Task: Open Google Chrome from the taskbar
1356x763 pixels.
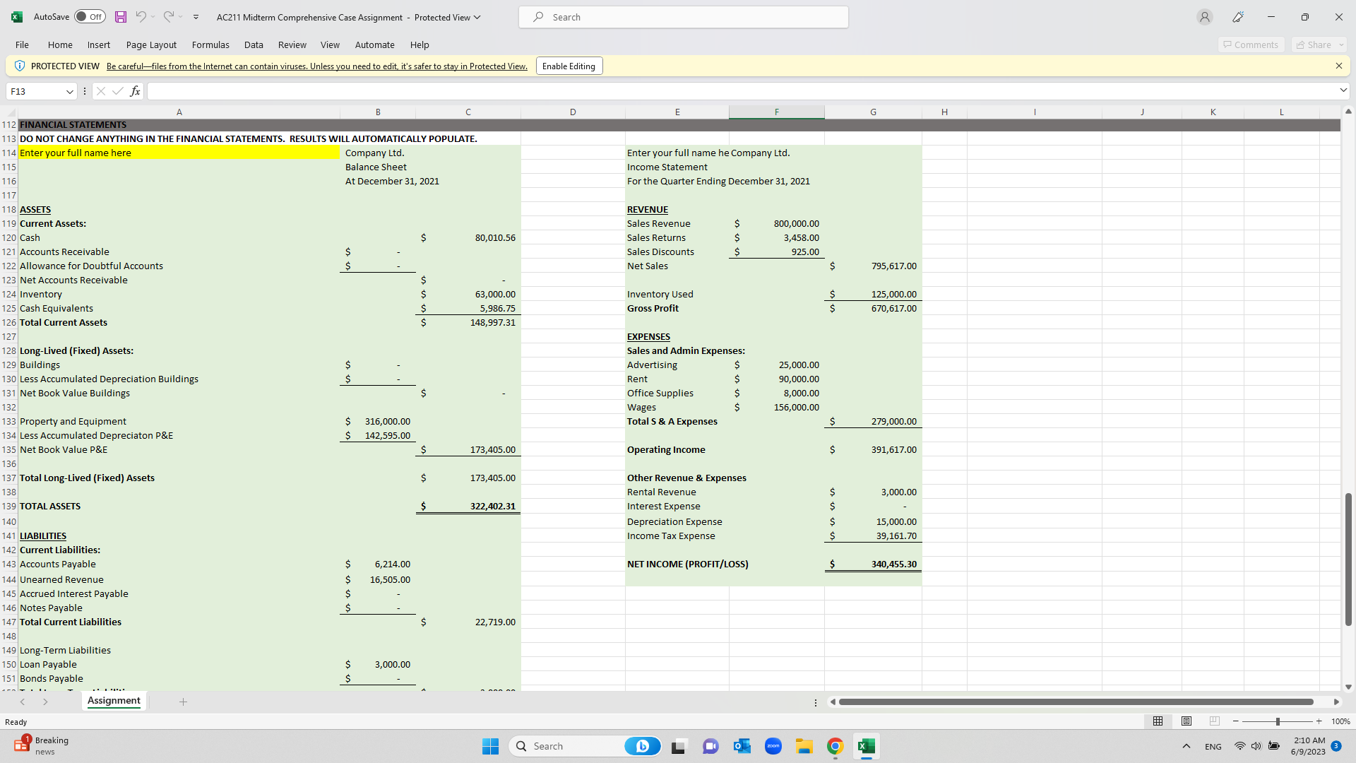Action: tap(835, 746)
